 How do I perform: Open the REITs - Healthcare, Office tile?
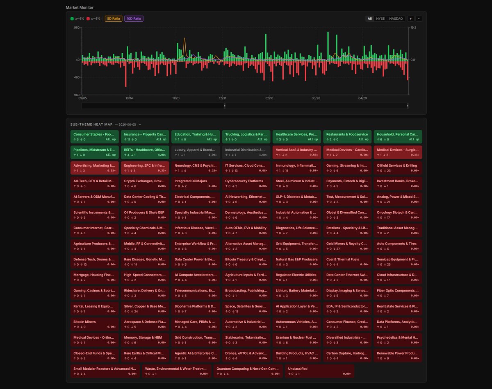[145, 152]
